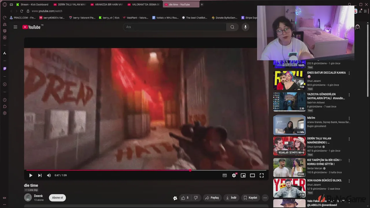Open the sidebar player icon
This screenshot has height=208, width=370.
tap(5, 84)
